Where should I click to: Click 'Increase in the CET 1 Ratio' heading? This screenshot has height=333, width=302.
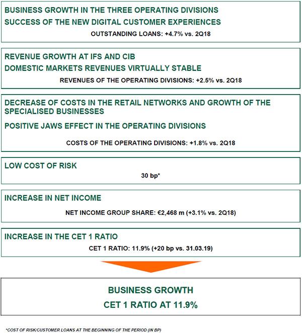click(61, 236)
